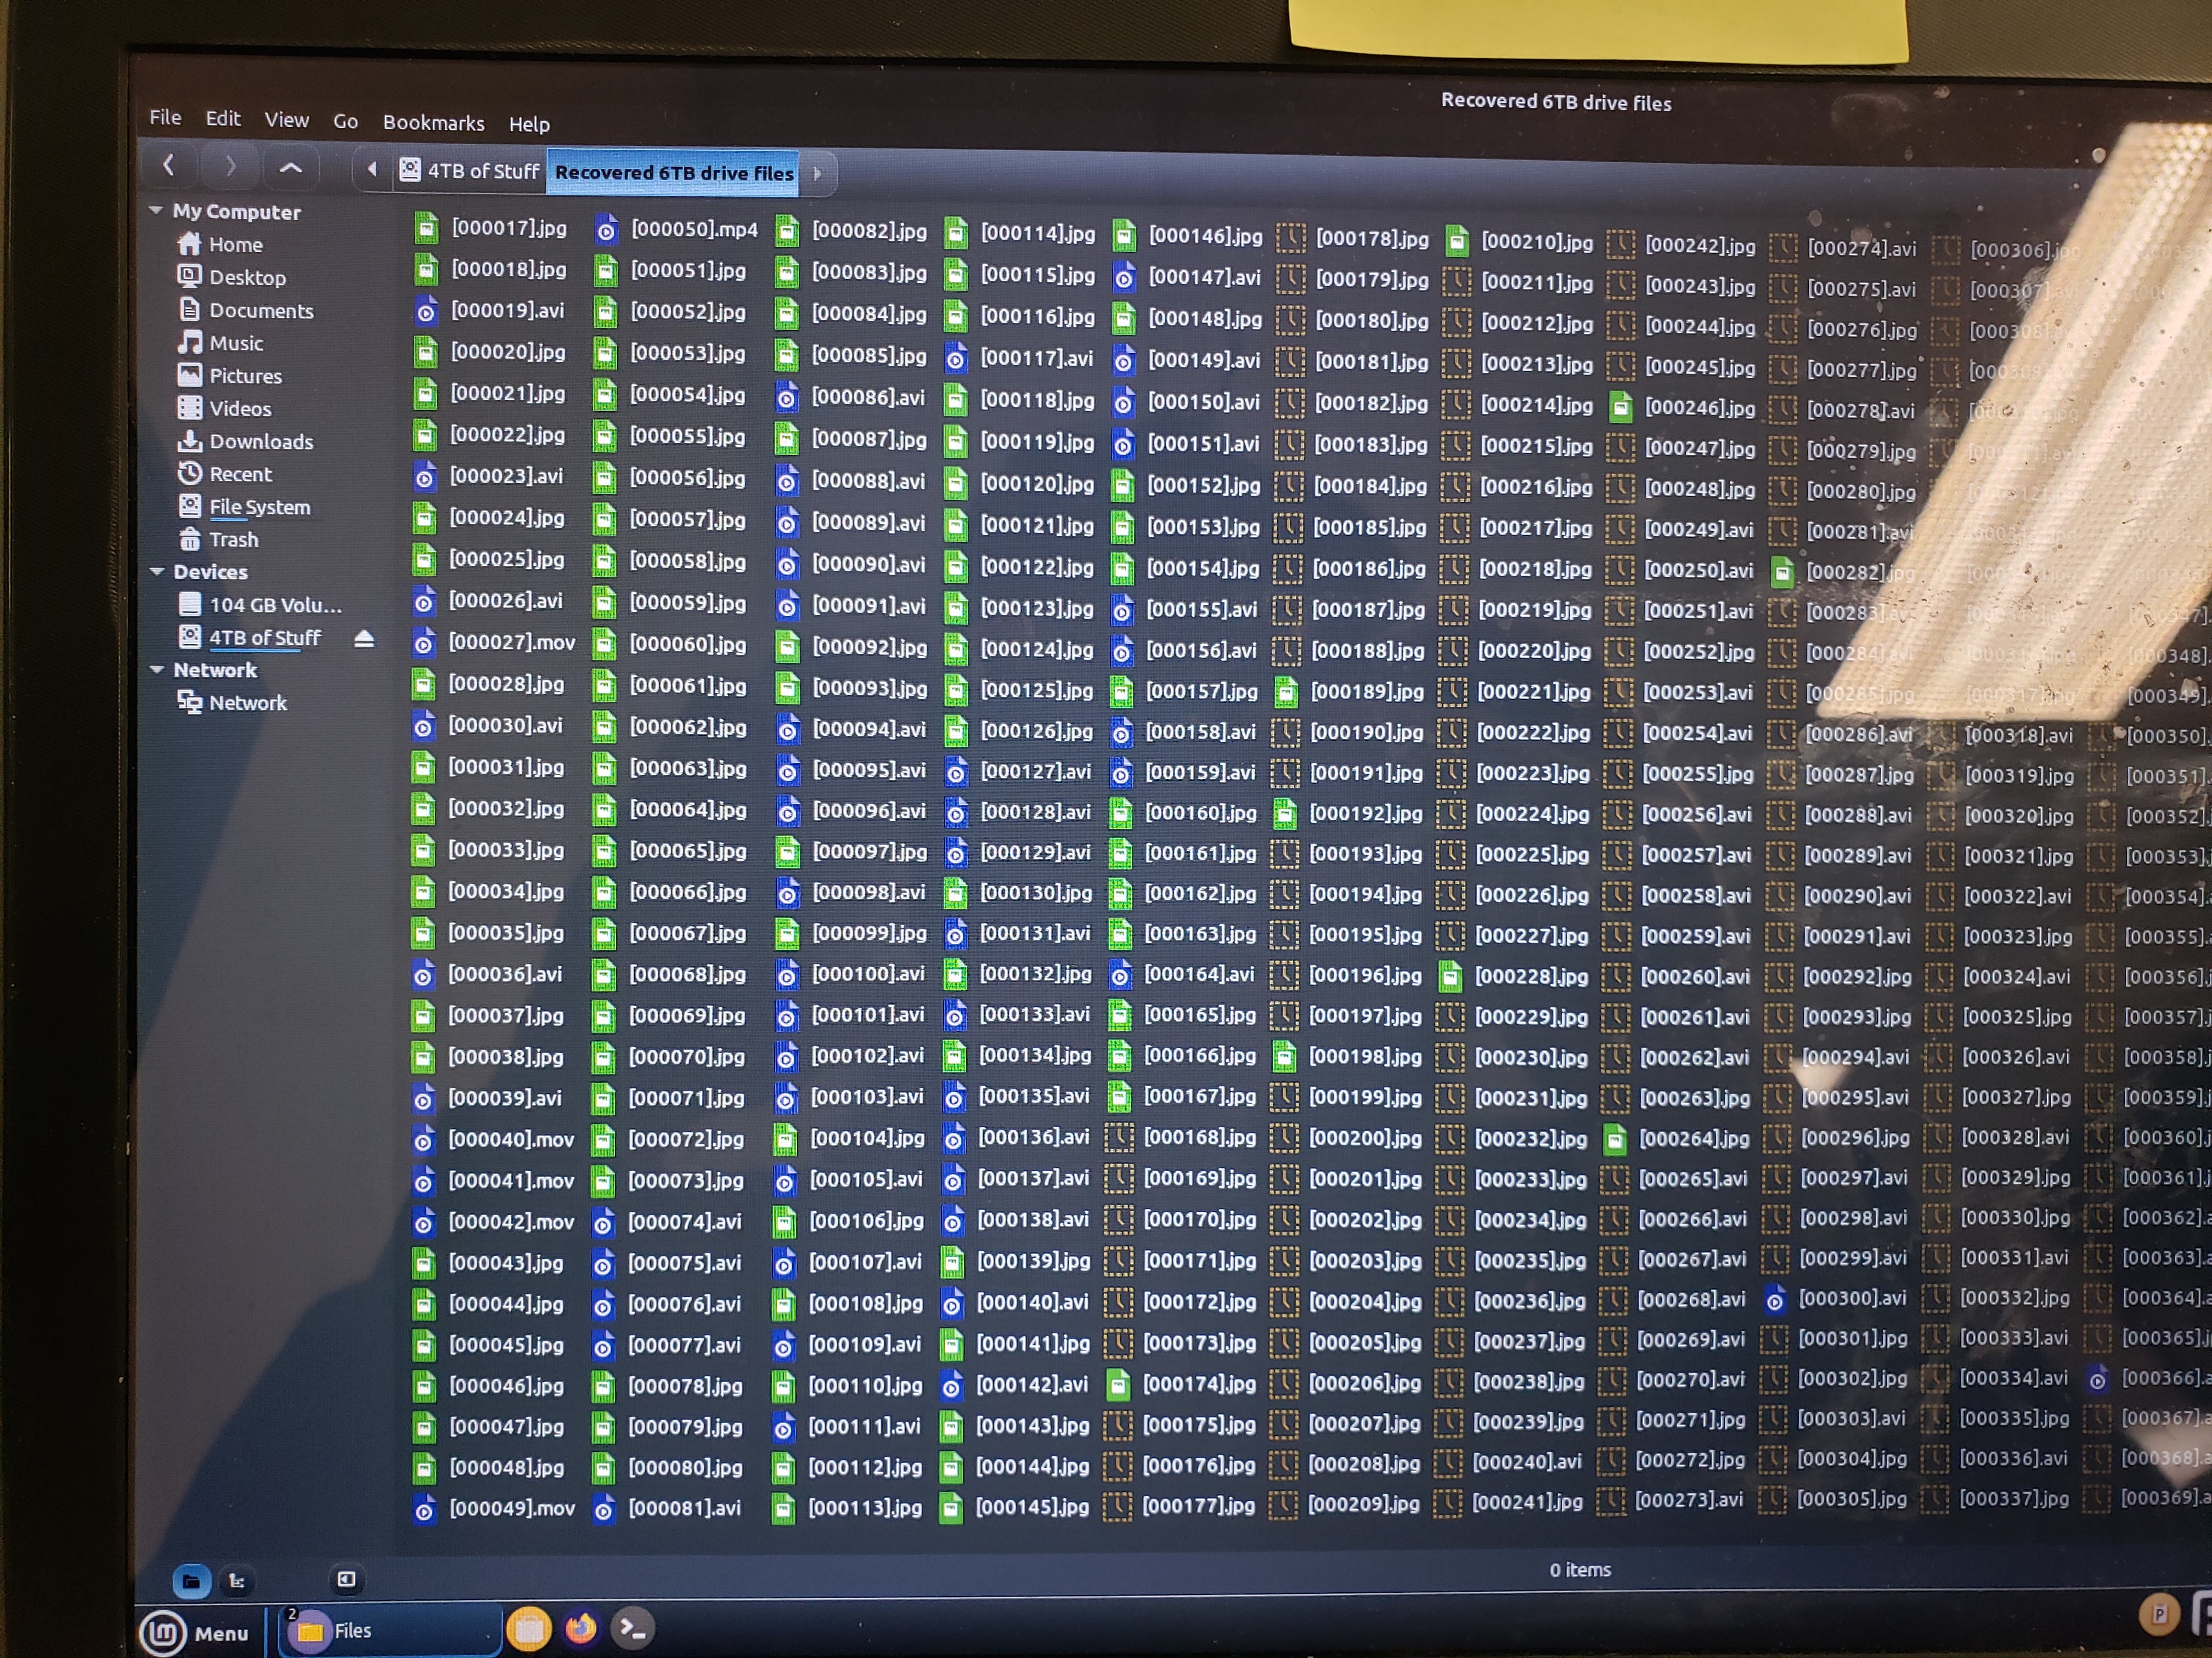Open the View menu
Image resolution: width=2212 pixels, height=1658 pixels.
click(x=286, y=120)
